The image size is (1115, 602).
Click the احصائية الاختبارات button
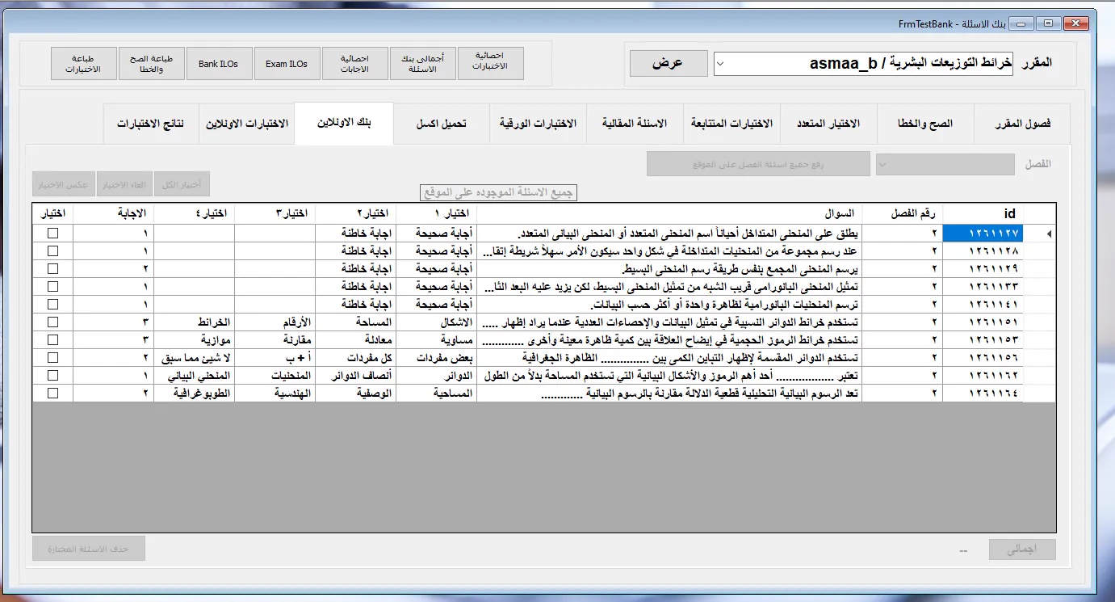[491, 64]
